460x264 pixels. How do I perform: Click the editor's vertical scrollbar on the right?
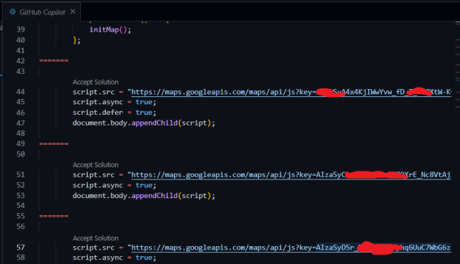point(455,132)
